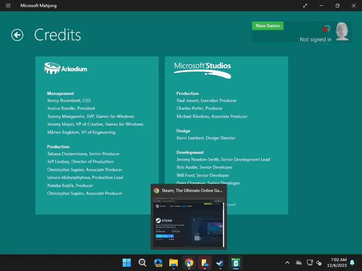Click the Design heading
362x271 pixels.
point(183,131)
